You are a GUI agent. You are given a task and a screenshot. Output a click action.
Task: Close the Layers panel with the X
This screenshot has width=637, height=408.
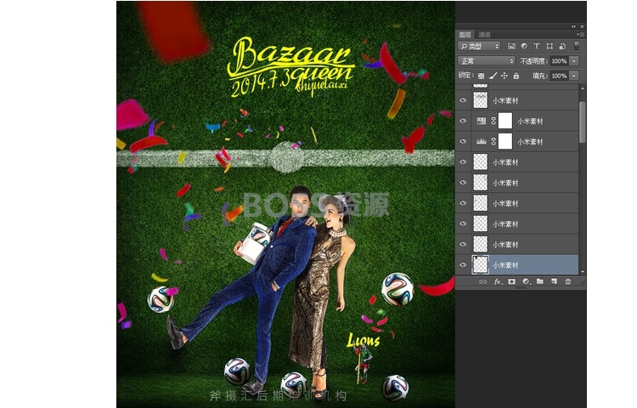[x=582, y=26]
